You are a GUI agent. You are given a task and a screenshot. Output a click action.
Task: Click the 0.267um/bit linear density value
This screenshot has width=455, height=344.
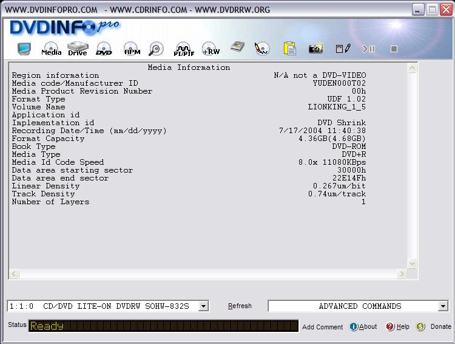click(x=339, y=186)
